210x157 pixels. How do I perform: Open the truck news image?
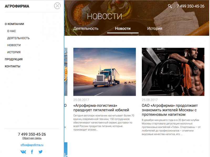pos(104,72)
